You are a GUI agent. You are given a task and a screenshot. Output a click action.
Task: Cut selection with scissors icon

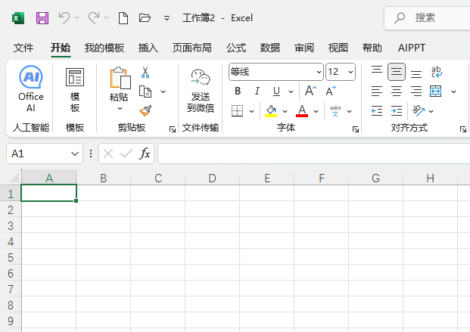[145, 72]
